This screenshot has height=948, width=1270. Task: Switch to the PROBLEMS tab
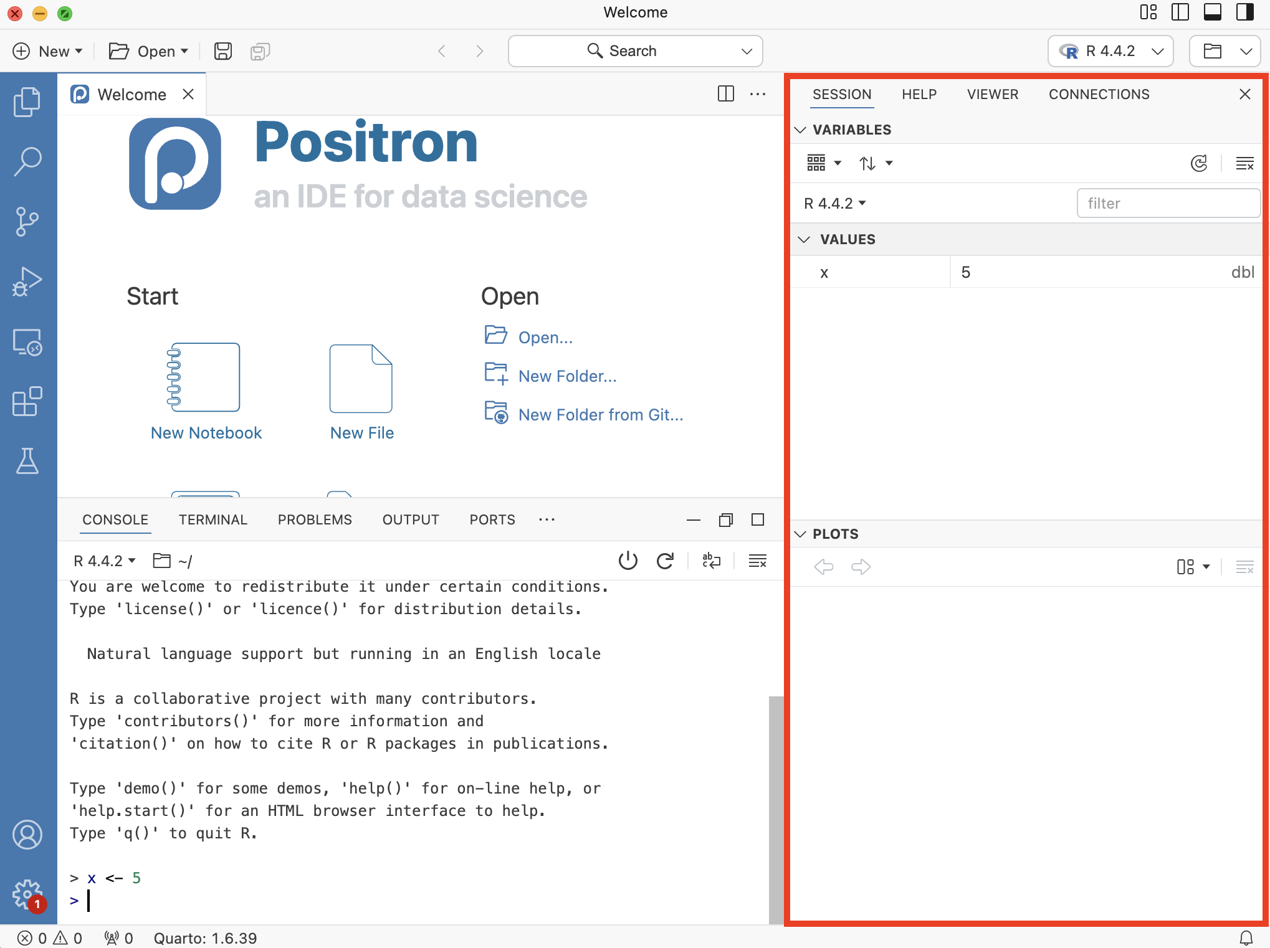[x=315, y=520]
